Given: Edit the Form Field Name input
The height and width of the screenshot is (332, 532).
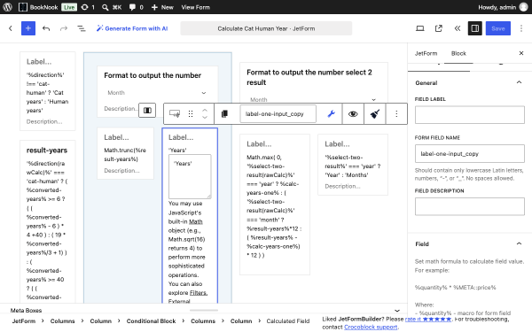Looking at the screenshot, I should click(470, 153).
